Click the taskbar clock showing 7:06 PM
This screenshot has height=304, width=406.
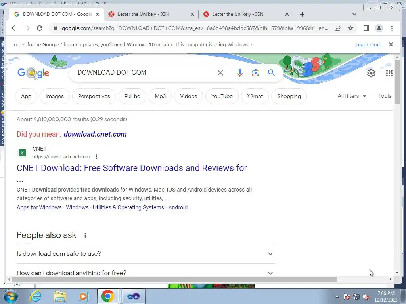pos(386,296)
